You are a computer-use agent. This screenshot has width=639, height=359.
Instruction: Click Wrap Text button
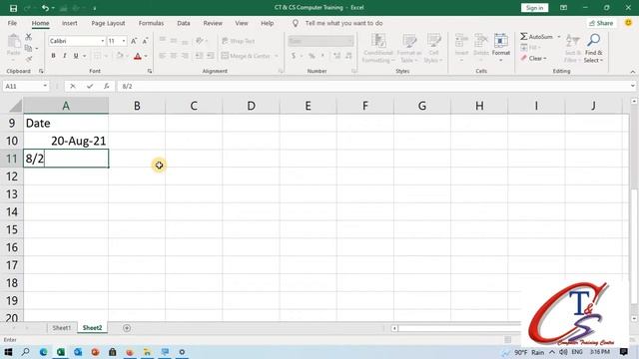tap(239, 41)
